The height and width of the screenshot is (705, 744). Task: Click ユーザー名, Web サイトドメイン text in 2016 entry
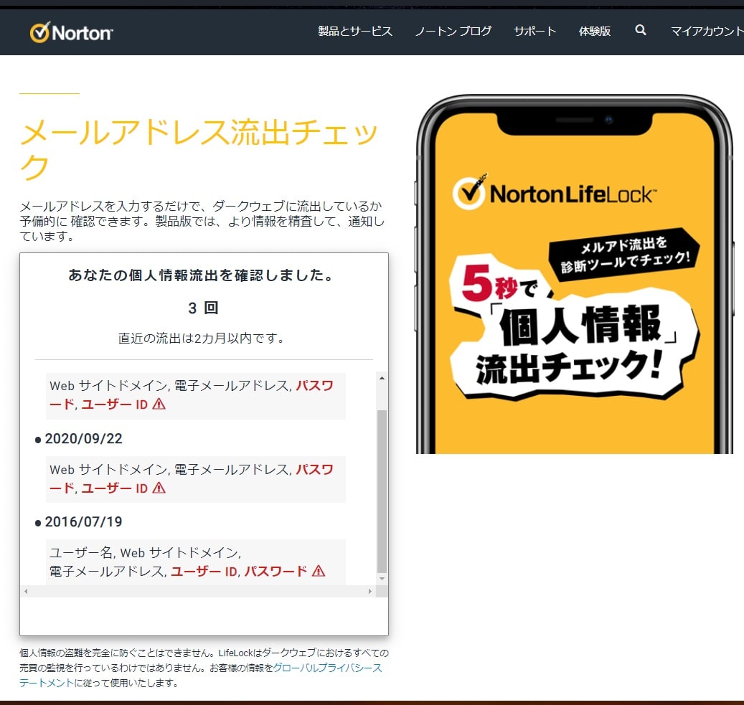click(145, 553)
